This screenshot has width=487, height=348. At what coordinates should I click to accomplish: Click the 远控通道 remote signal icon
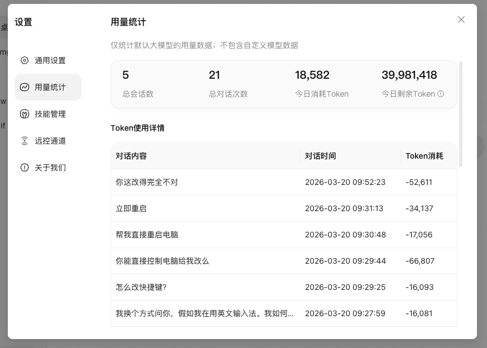pos(25,141)
